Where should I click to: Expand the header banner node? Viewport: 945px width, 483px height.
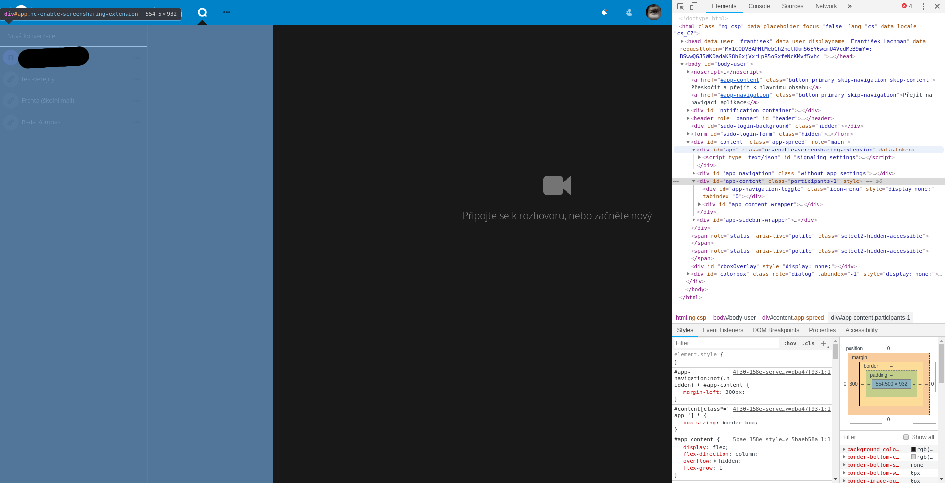pyautogui.click(x=688, y=118)
